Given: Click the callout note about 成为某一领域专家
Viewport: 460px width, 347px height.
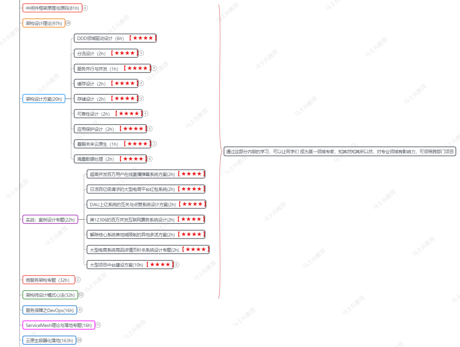Looking at the screenshot, I should coord(339,151).
